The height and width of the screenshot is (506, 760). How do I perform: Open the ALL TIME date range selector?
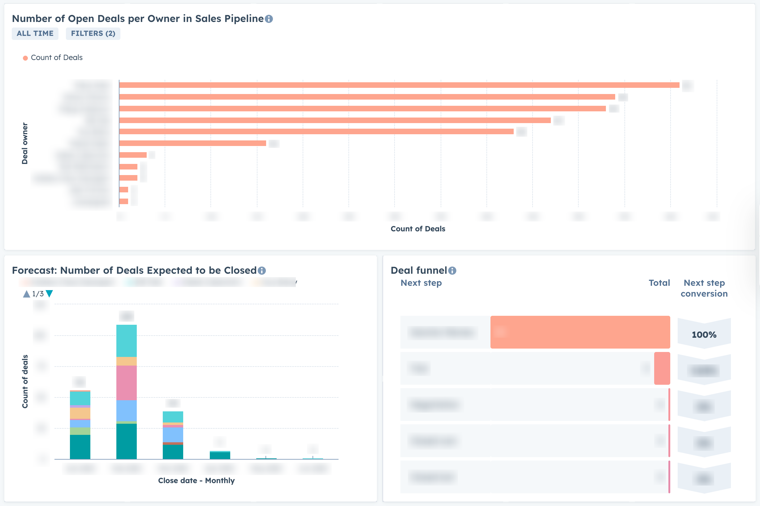pyautogui.click(x=35, y=33)
